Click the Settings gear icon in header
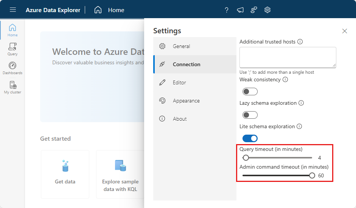Screen dimensions: 356x208 click(267, 10)
